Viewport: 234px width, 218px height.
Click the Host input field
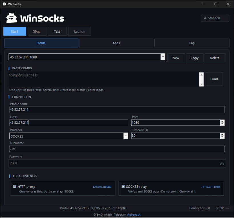point(69,123)
